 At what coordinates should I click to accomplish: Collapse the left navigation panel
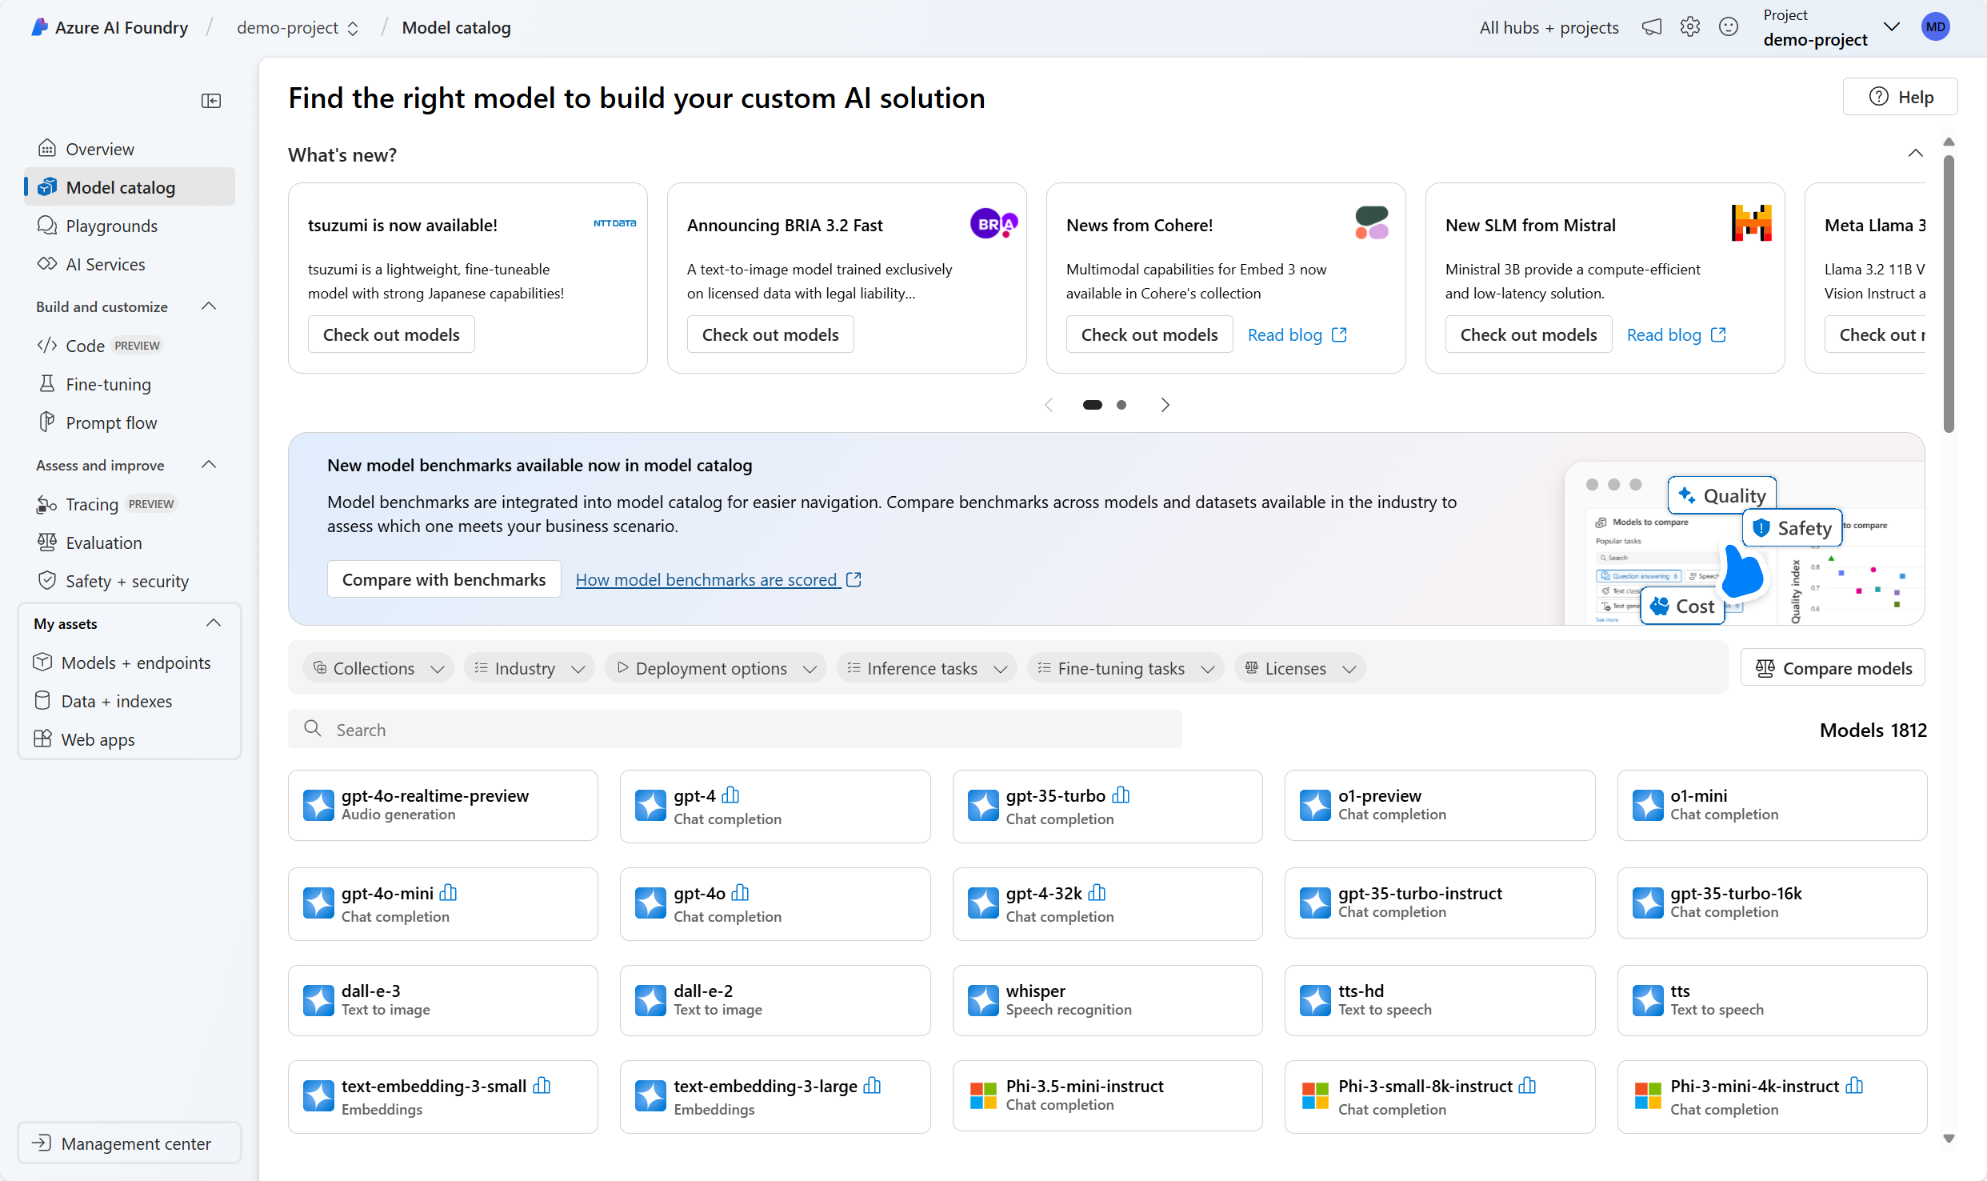[x=211, y=100]
